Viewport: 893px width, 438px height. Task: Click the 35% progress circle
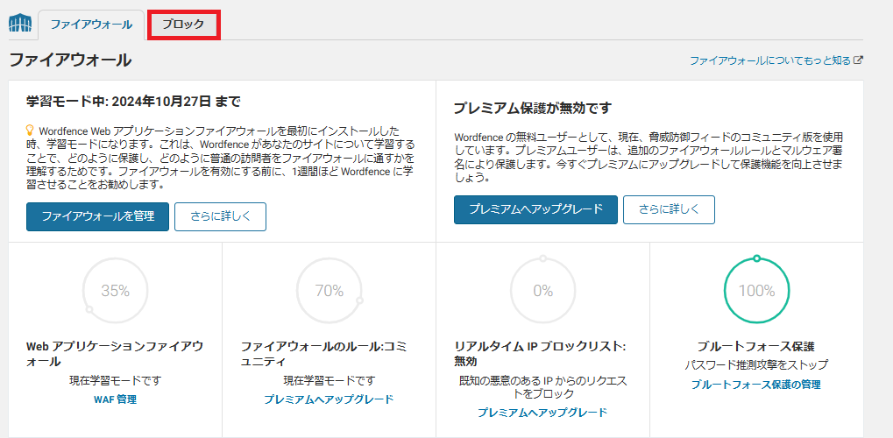click(x=116, y=291)
